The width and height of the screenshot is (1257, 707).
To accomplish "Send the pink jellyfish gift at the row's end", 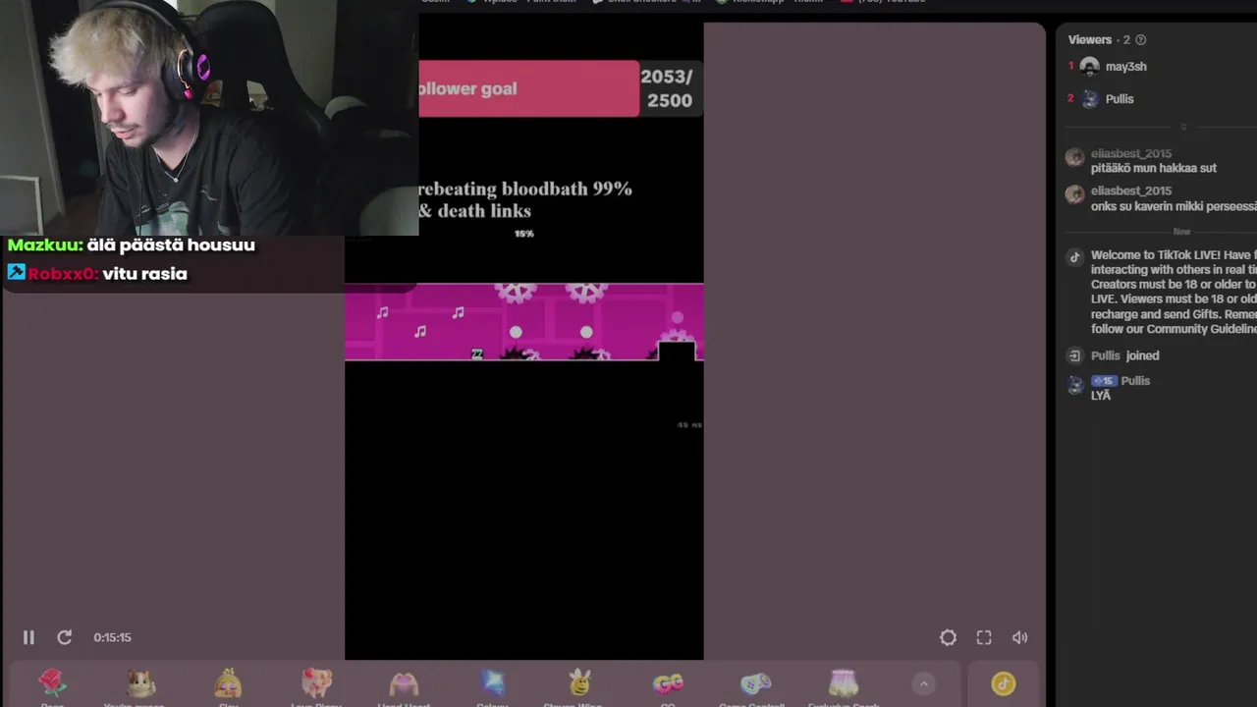I will 844,684.
